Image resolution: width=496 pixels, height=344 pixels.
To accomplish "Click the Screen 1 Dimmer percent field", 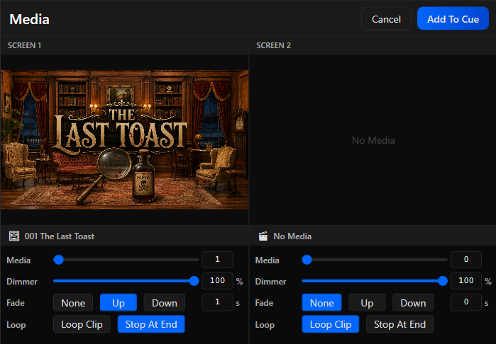I will (x=217, y=280).
